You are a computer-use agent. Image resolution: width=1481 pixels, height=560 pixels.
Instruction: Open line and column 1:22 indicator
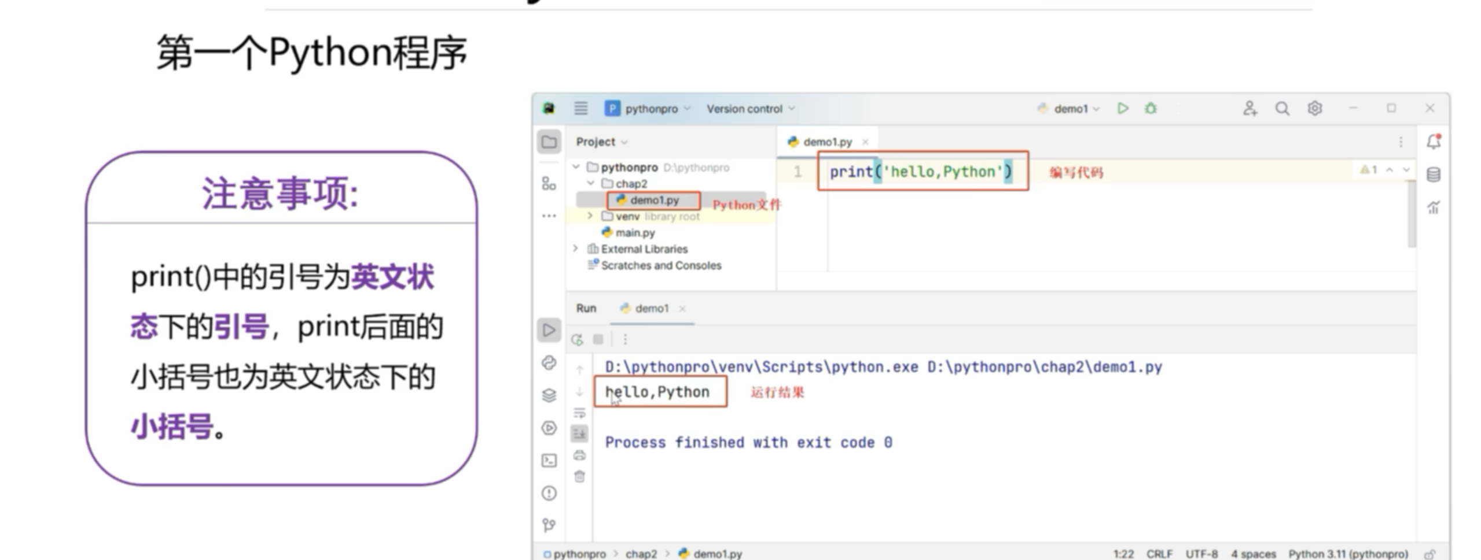pyautogui.click(x=1123, y=554)
